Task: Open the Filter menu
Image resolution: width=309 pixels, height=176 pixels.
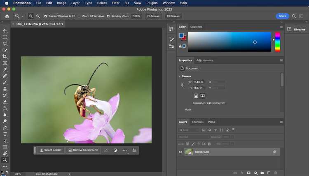Action: (115, 3)
